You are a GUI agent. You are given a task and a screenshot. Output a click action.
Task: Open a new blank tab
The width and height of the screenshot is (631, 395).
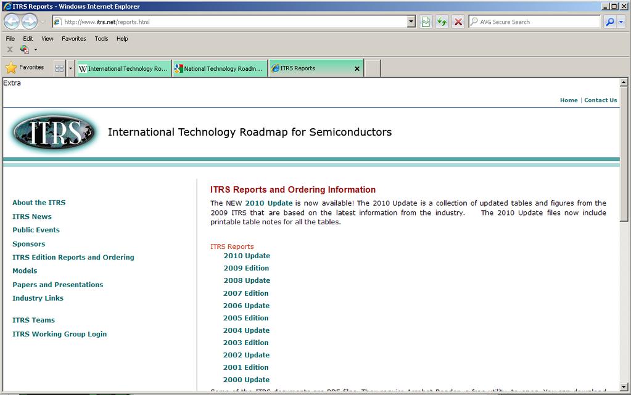[372, 68]
